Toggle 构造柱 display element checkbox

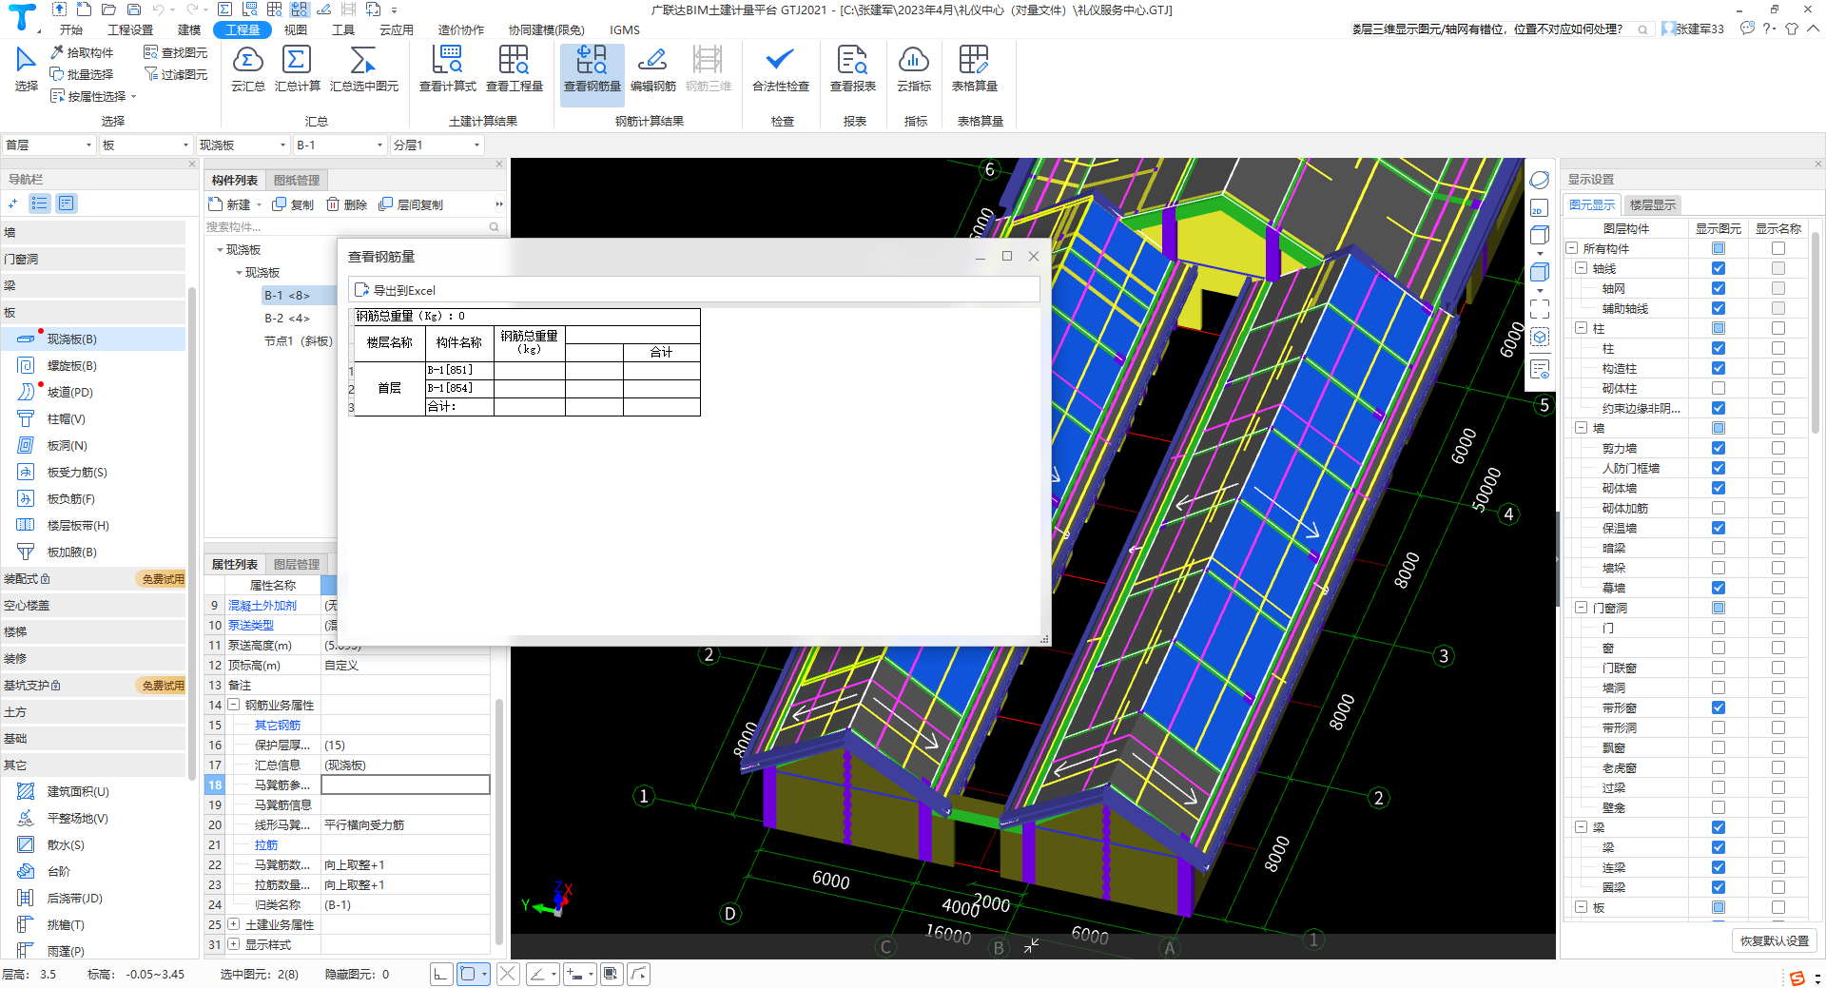pos(1719,368)
